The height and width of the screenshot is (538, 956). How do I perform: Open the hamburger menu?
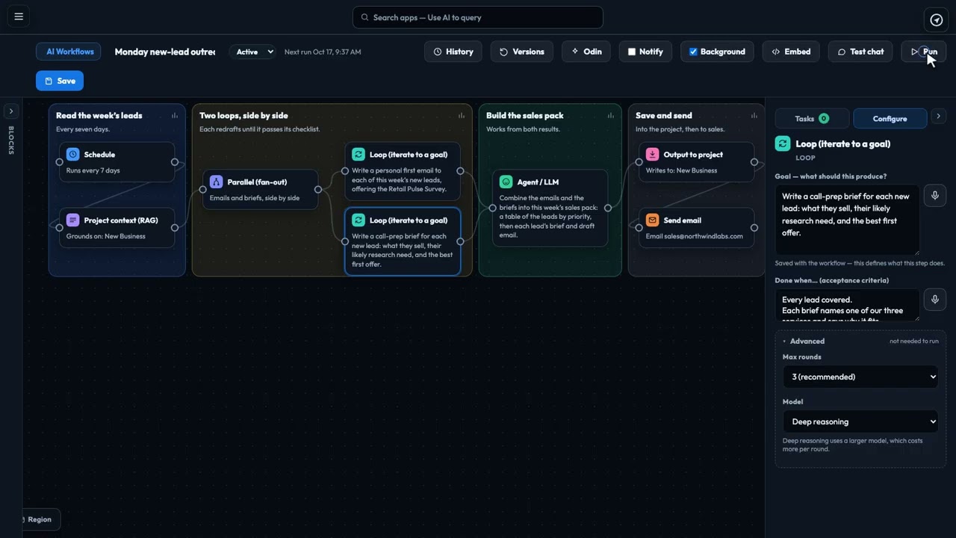click(19, 16)
